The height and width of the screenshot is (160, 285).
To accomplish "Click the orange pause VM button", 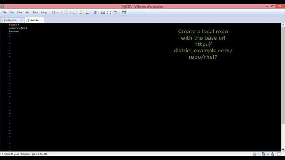I will (x=53, y=12).
